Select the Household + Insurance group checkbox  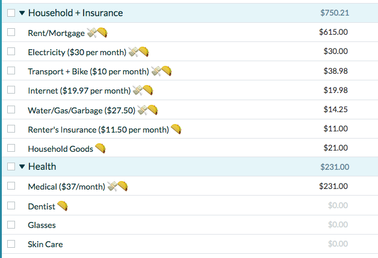pos(11,13)
